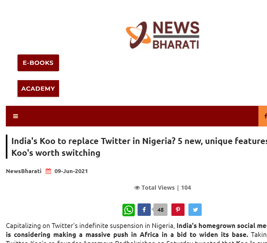
Task: Select the publication date 09-Jun-2021
Action: tap(71, 171)
